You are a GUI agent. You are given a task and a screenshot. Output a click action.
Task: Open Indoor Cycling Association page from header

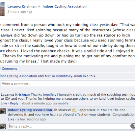(64, 6)
